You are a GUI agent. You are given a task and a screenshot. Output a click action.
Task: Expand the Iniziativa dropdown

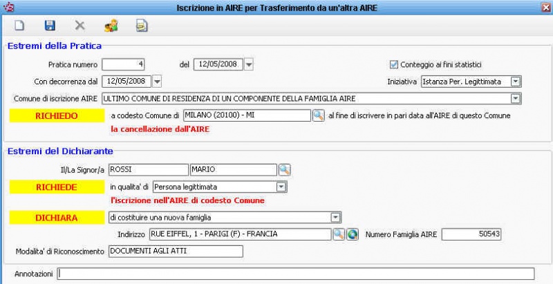click(x=516, y=82)
